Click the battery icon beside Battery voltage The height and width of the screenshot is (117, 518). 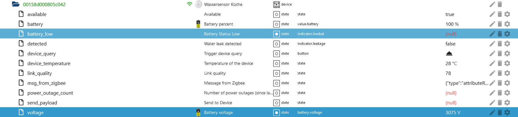(198, 112)
